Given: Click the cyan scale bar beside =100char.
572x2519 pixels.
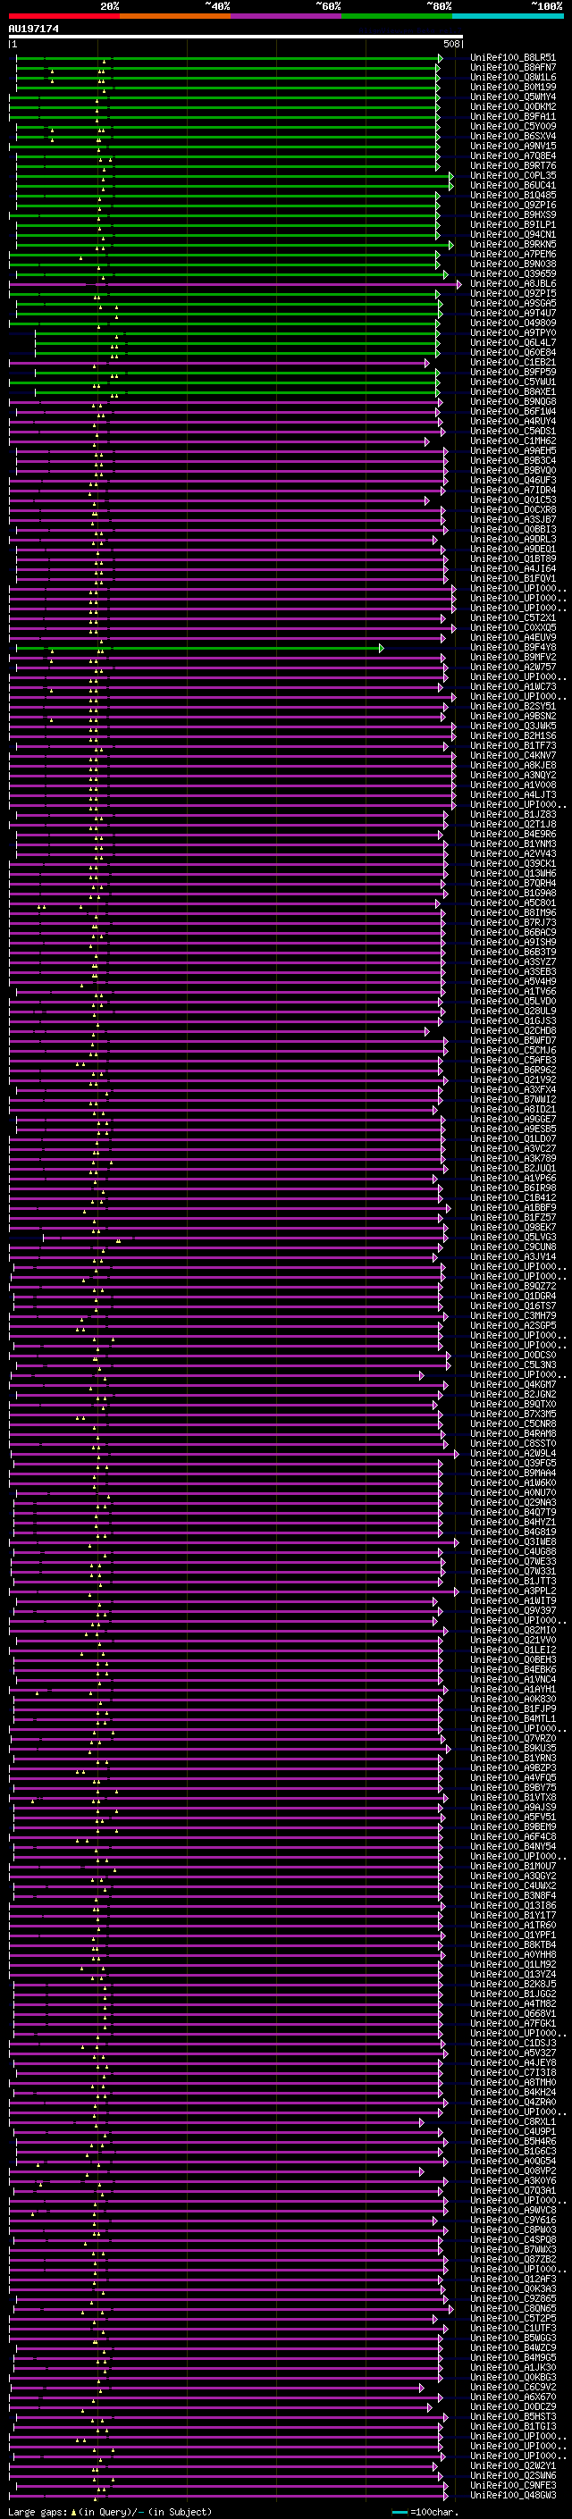Looking at the screenshot, I should point(399,2511).
